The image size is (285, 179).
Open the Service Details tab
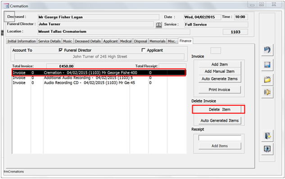pyautogui.click(x=50, y=41)
